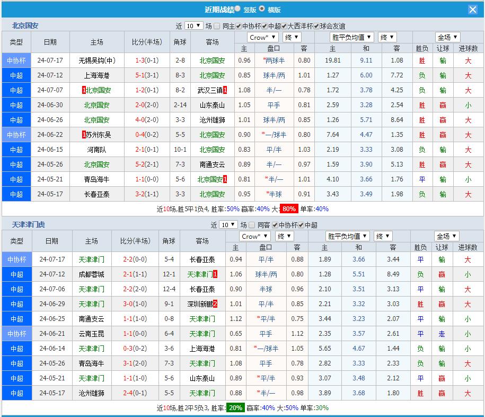Expand 胜平负均值 dropdown in 天津津门虎 section
The width and height of the screenshot is (485, 417).
(x=347, y=236)
